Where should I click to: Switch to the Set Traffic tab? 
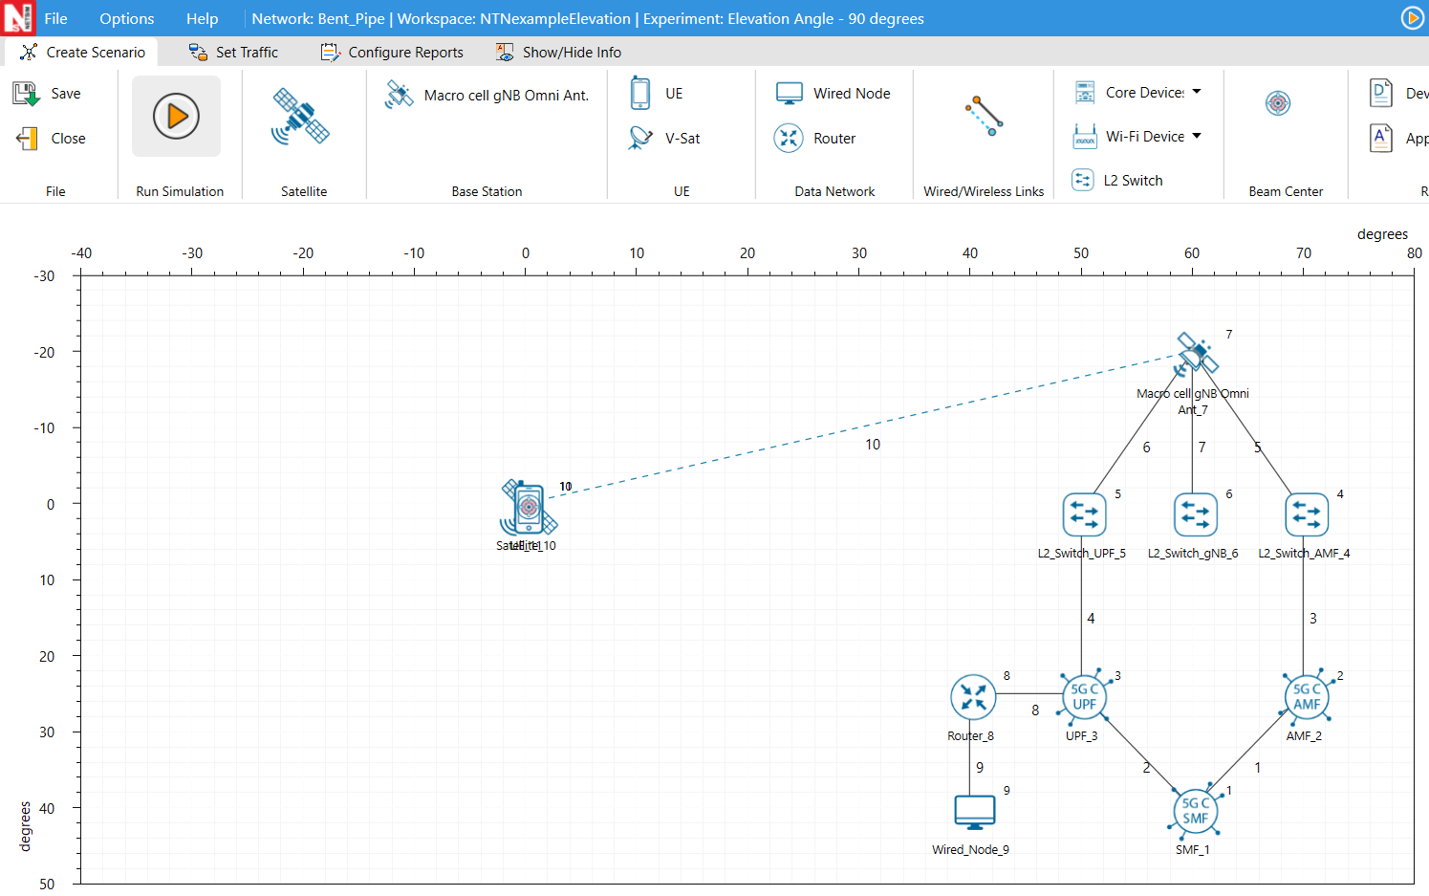(234, 52)
